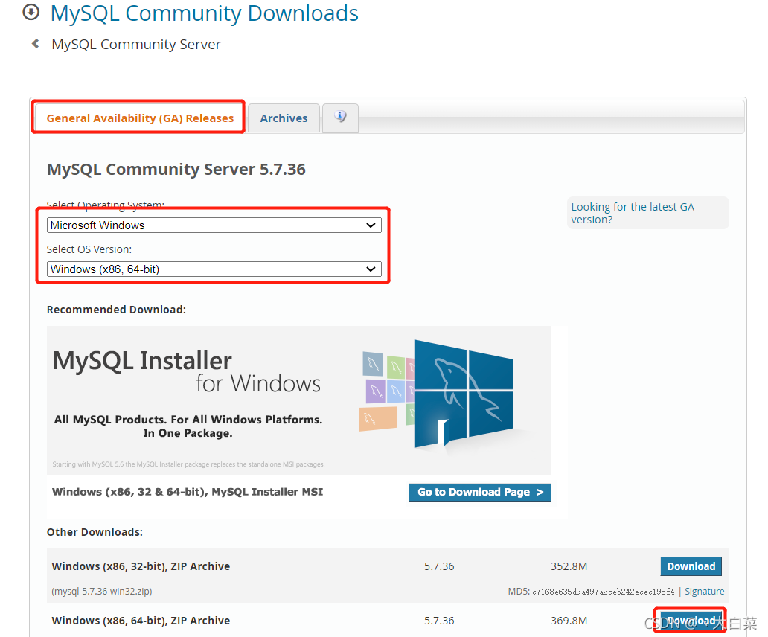Click the MySQL Installer for Windows banner
This screenshot has width=768, height=637.
[298, 400]
